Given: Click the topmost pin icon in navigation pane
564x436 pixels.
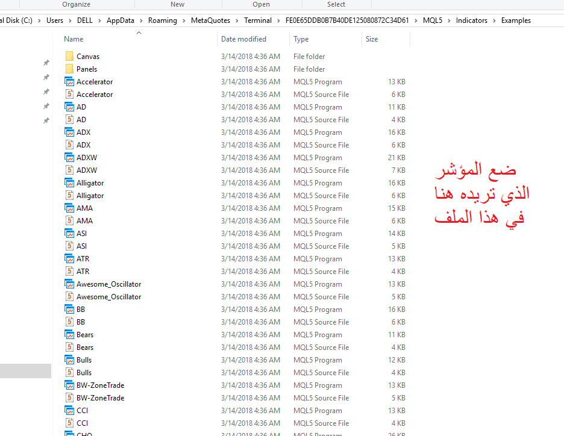Looking at the screenshot, I should click(x=46, y=63).
